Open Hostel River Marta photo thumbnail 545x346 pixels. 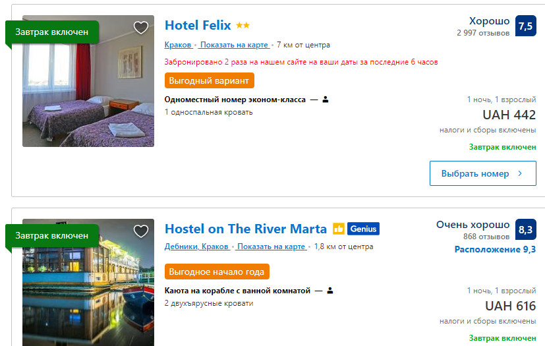click(x=88, y=283)
